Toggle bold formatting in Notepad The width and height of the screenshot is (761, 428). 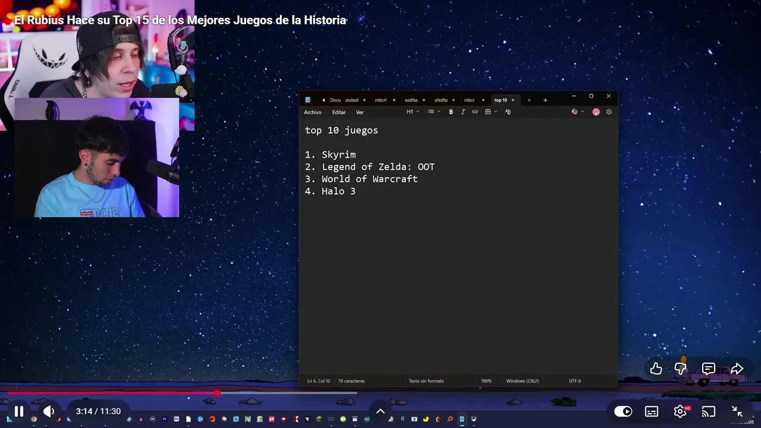pyautogui.click(x=451, y=112)
